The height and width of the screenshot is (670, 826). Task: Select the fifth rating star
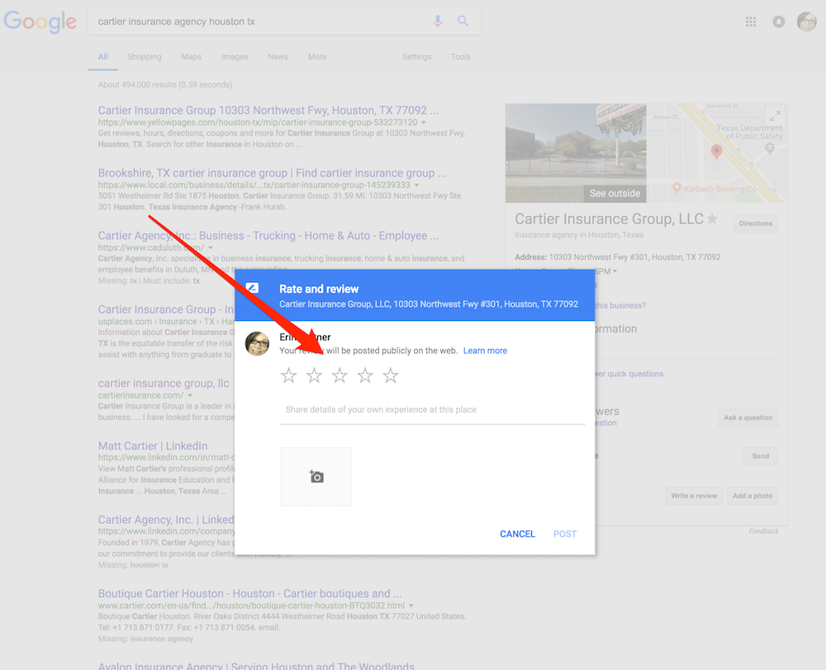pyautogui.click(x=391, y=375)
